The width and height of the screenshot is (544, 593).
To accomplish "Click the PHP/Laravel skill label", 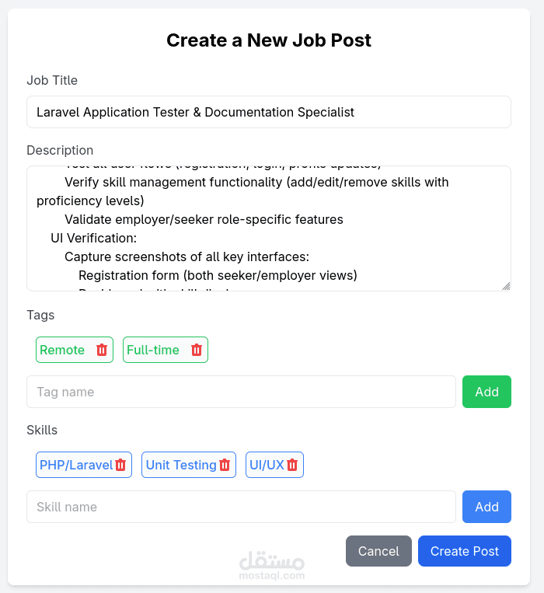I will click(x=76, y=465).
